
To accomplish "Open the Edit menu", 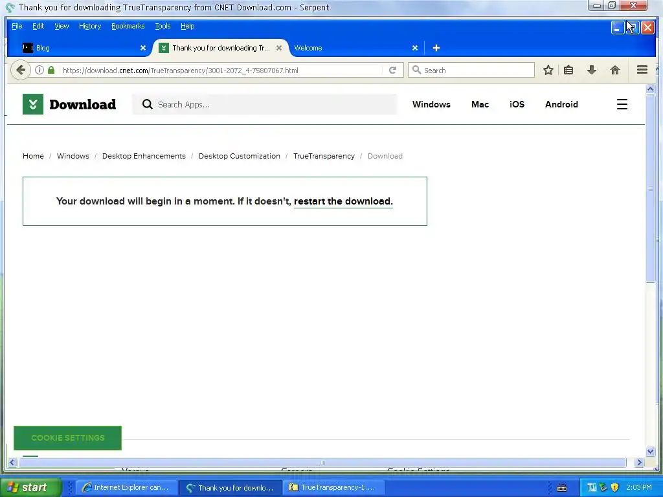I will [x=38, y=26].
